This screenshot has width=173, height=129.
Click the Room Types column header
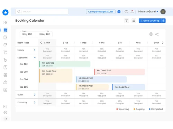[x=23, y=43]
